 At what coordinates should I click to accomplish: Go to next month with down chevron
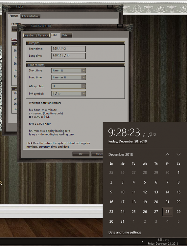(x=178, y=154)
